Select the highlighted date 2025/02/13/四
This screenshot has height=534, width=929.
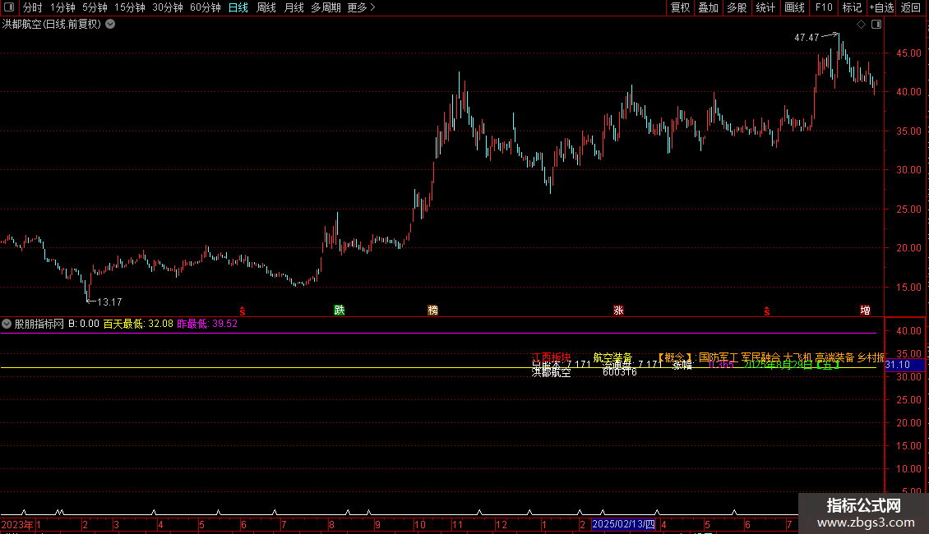point(623,524)
